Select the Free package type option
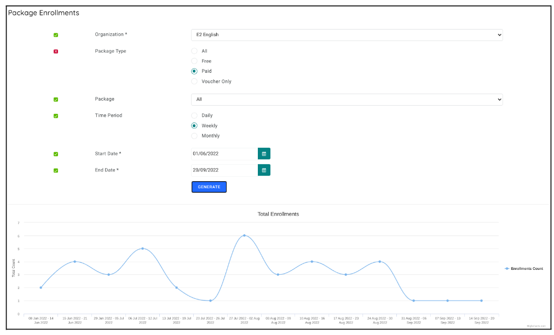Image resolution: width=554 pixels, height=335 pixels. coord(194,61)
